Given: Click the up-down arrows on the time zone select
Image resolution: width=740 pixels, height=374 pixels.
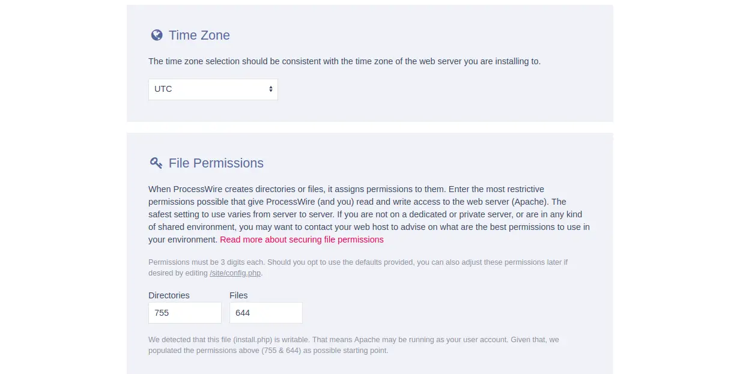Looking at the screenshot, I should (271, 89).
